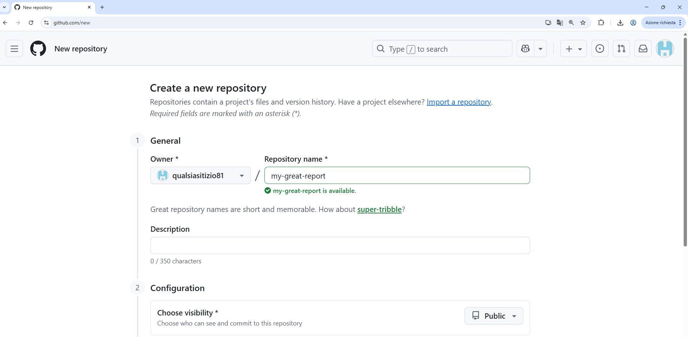Click the GitHub home logo
The image size is (688, 337).
pyautogui.click(x=38, y=49)
